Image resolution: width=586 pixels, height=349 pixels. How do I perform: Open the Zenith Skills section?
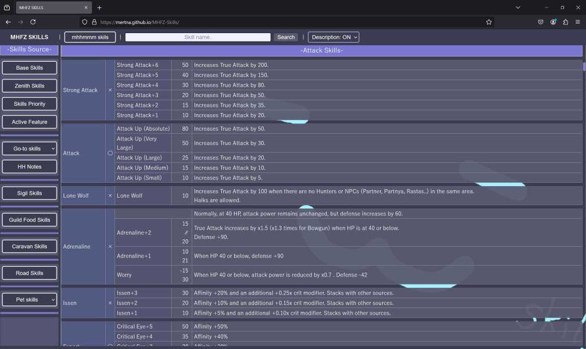coord(30,86)
